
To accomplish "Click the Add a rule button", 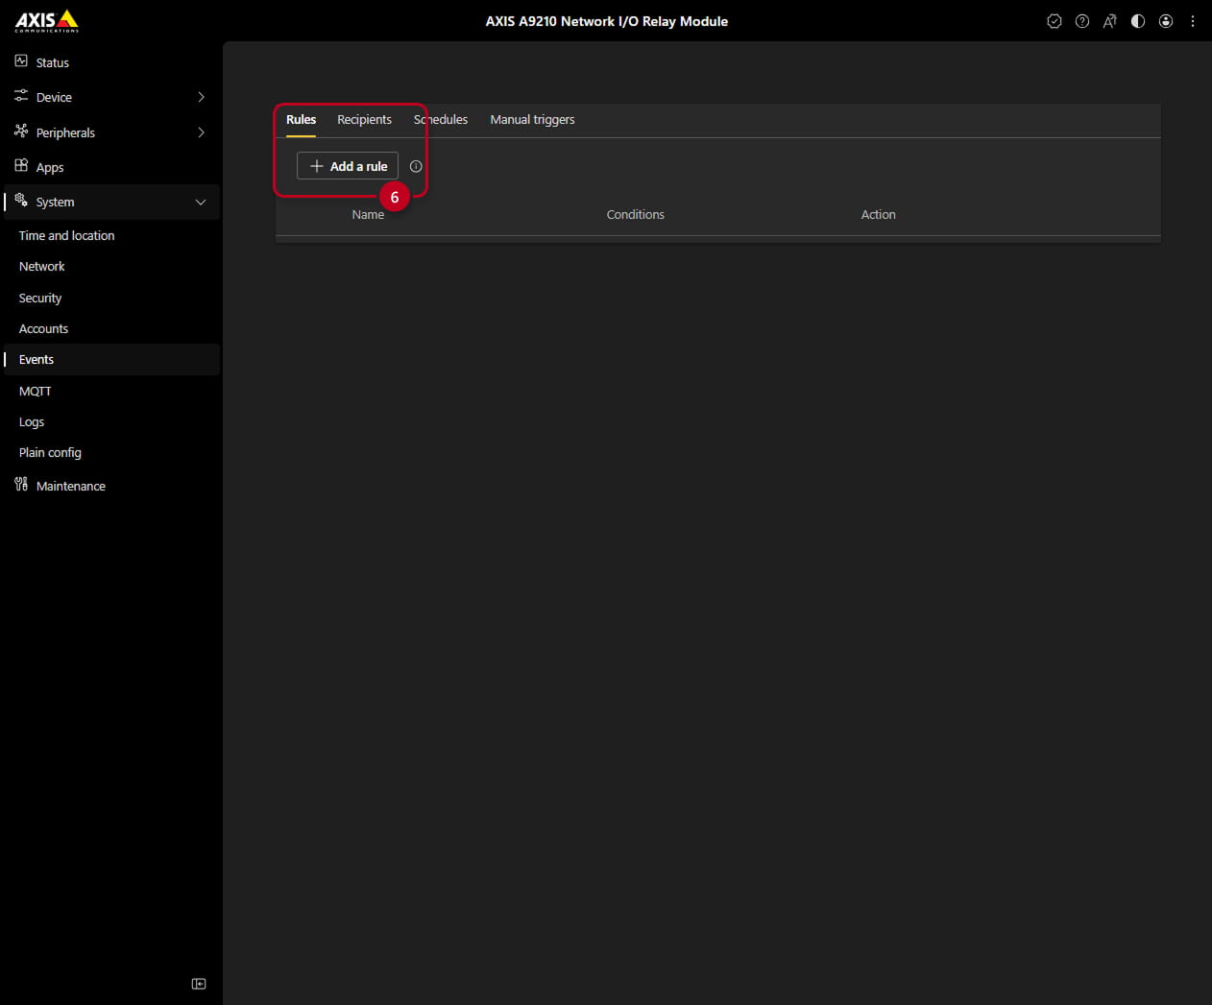I will pos(348,166).
